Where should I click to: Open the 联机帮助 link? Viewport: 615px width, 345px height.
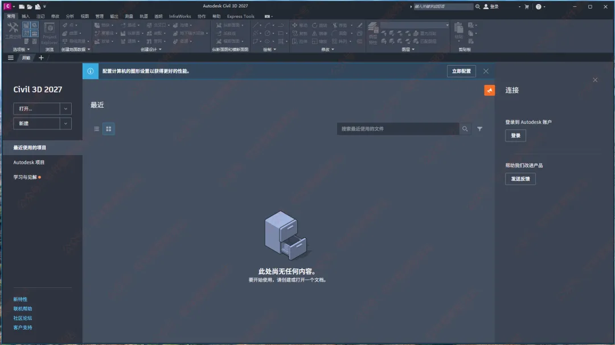(23, 309)
